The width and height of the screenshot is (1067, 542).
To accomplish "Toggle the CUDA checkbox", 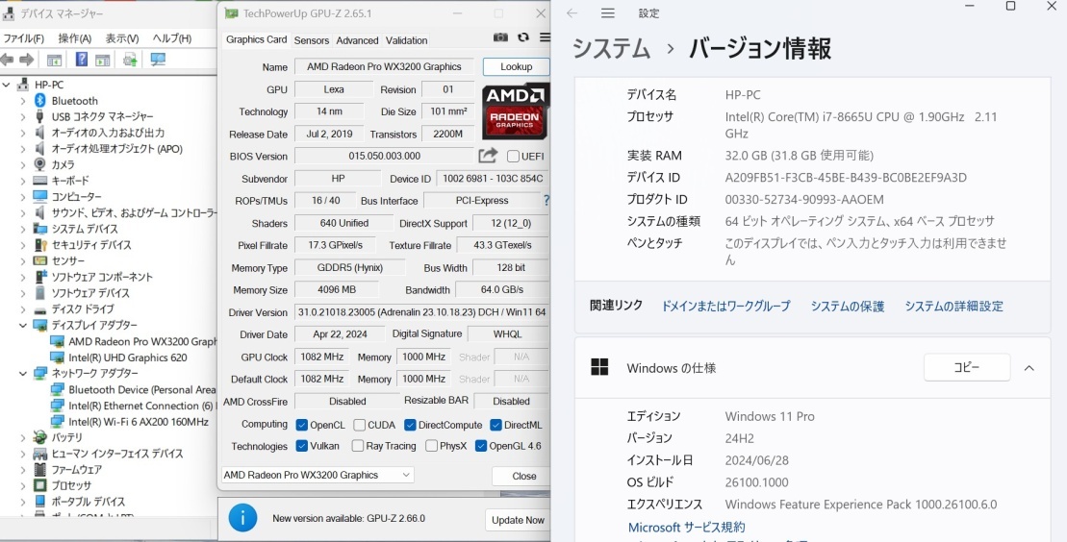I will tap(359, 425).
